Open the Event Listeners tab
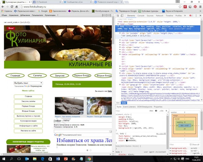Screen dimensions: 203x162 (x=129, y=107)
